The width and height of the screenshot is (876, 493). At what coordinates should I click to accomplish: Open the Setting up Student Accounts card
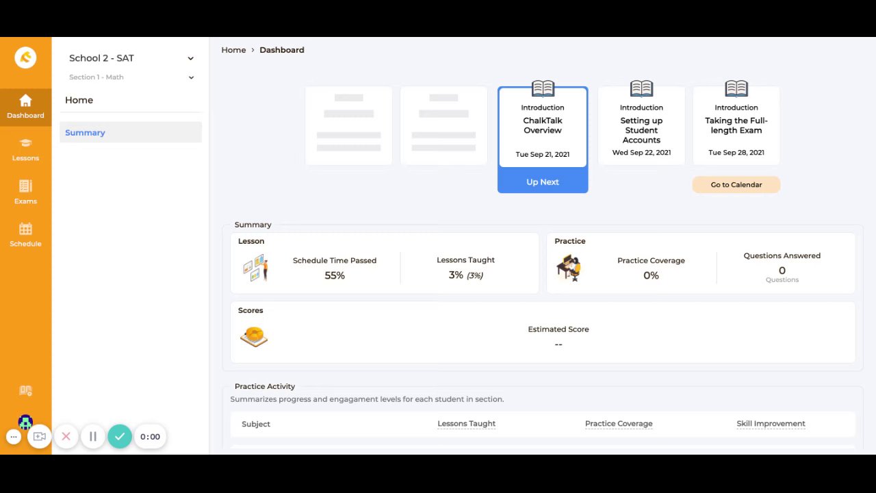click(x=641, y=126)
